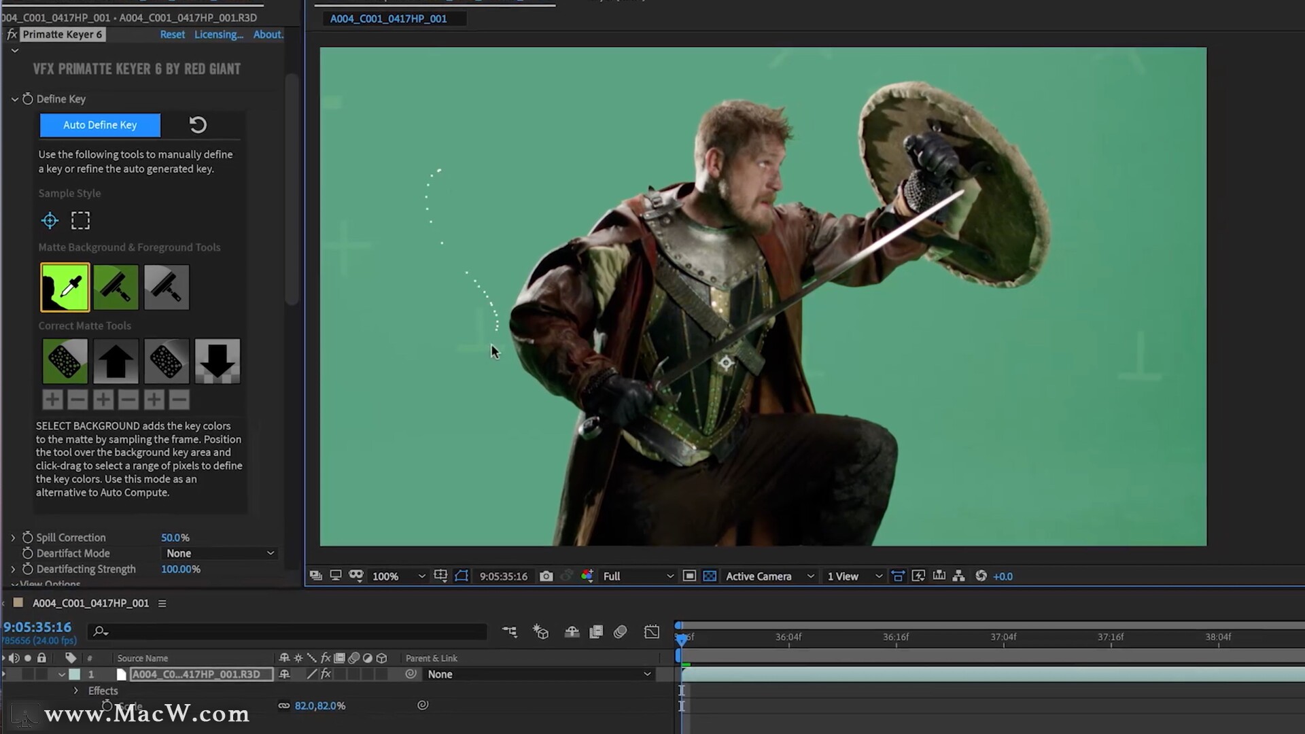Open Composition Mini-Flowchart in timeline
The image size is (1305, 734).
pyautogui.click(x=510, y=631)
